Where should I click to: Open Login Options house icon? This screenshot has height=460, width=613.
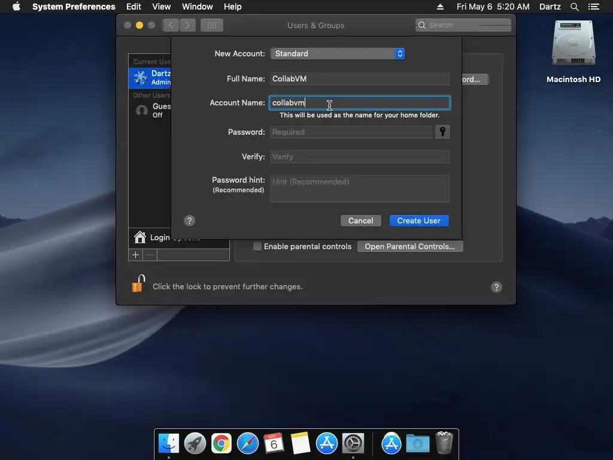pyautogui.click(x=139, y=237)
